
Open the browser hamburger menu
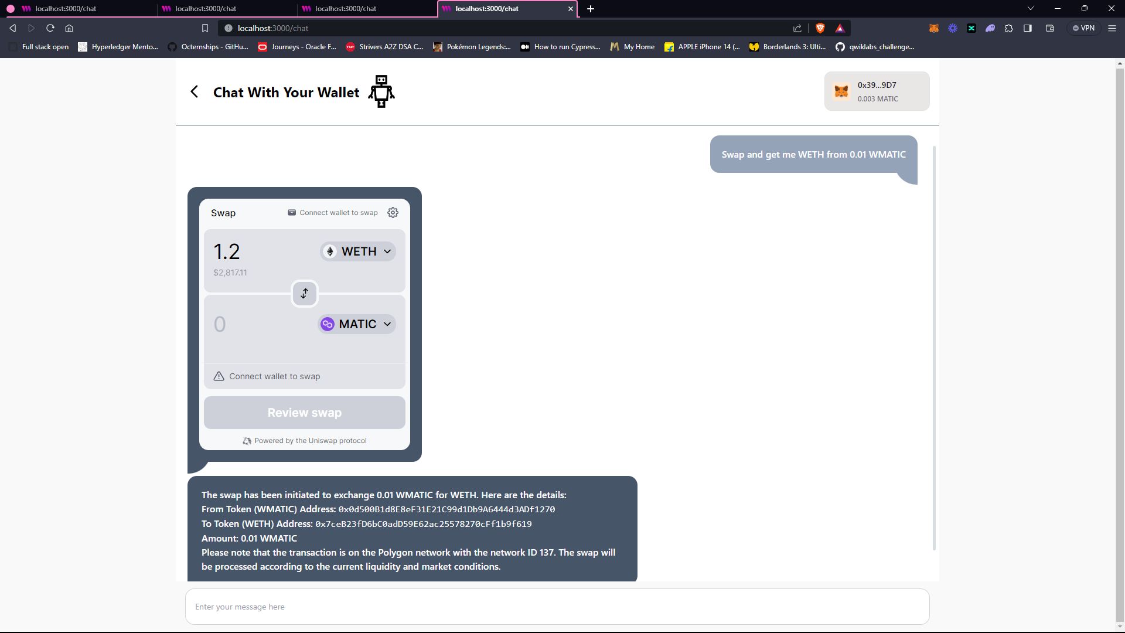[x=1112, y=28]
